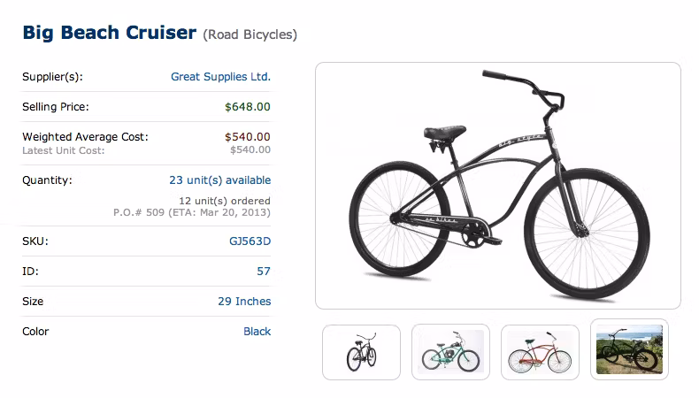Click the 23 unit(s) available quantity
The image size is (699, 398).
click(x=219, y=180)
